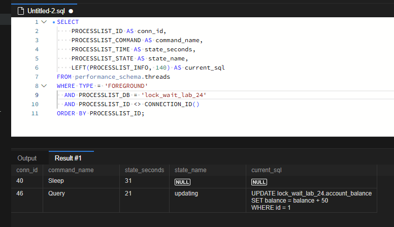Click the file icon on Untitled-2.sql tab
Viewport: 394px width, 227px height.
tap(21, 11)
